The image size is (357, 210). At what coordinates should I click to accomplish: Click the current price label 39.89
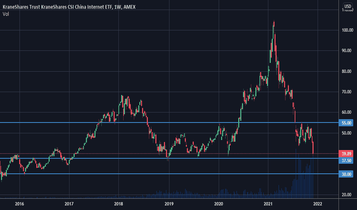tap(346, 154)
